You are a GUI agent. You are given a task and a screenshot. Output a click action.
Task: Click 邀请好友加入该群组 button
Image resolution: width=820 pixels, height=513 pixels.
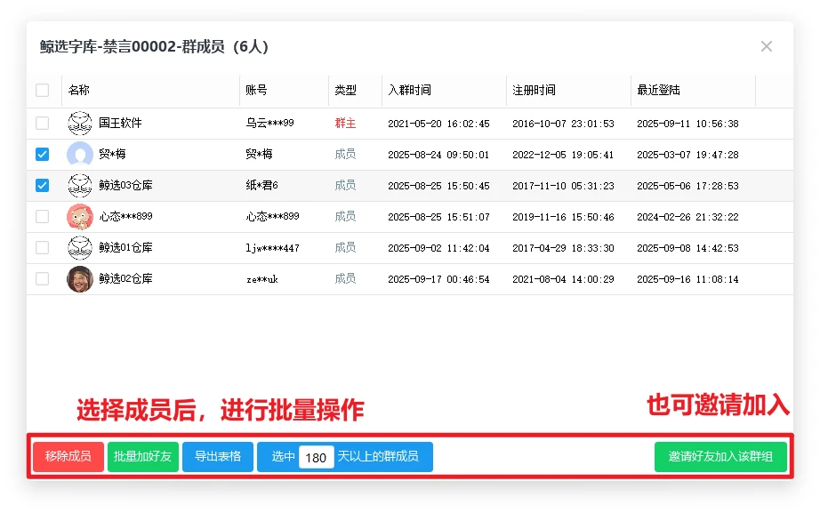click(720, 457)
